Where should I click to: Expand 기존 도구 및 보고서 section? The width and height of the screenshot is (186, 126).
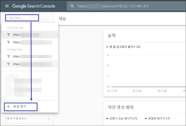tap(27, 119)
